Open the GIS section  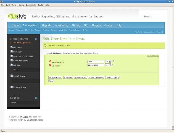[x=86, y=25]
